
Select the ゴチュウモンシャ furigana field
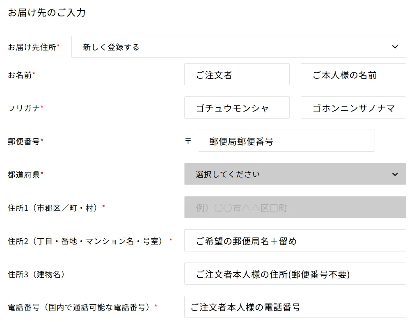tap(237, 108)
